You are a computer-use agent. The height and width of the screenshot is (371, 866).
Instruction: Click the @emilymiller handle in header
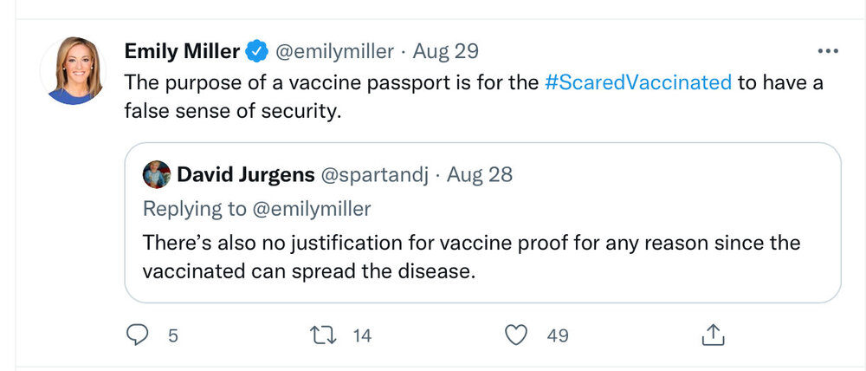pyautogui.click(x=336, y=51)
